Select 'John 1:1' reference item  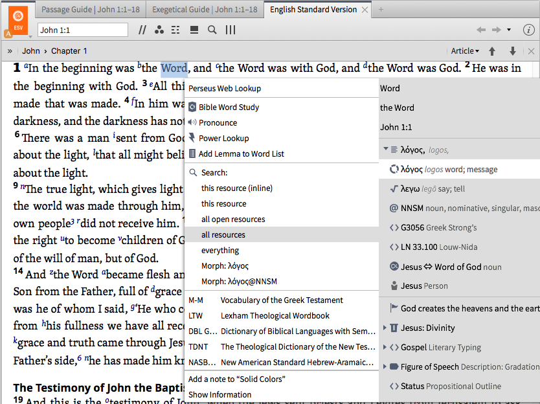460,127
